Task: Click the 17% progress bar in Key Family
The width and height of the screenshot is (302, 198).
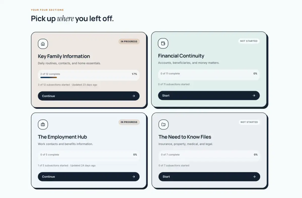Action: [89, 75]
